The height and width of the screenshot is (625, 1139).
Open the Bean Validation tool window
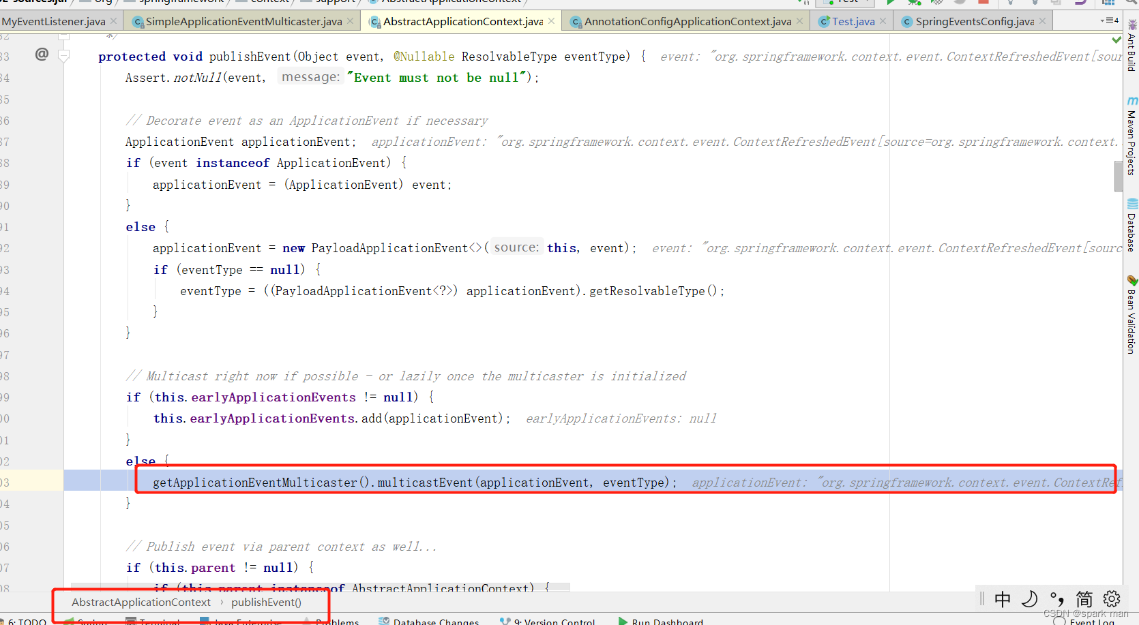click(1131, 315)
